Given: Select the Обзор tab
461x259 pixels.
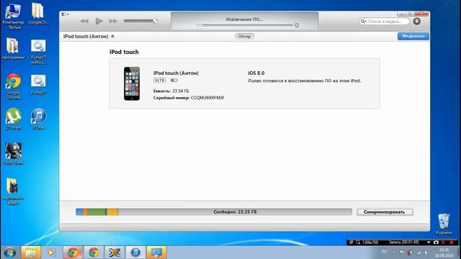Looking at the screenshot, I should coord(244,36).
